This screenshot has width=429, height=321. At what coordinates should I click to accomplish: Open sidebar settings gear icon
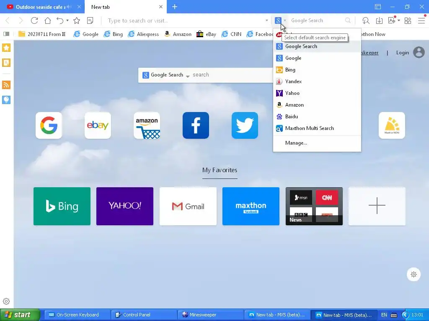point(6,301)
